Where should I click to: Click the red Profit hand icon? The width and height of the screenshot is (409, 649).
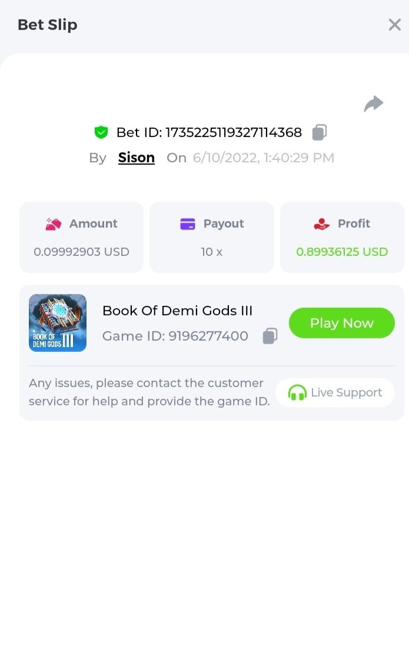point(322,224)
